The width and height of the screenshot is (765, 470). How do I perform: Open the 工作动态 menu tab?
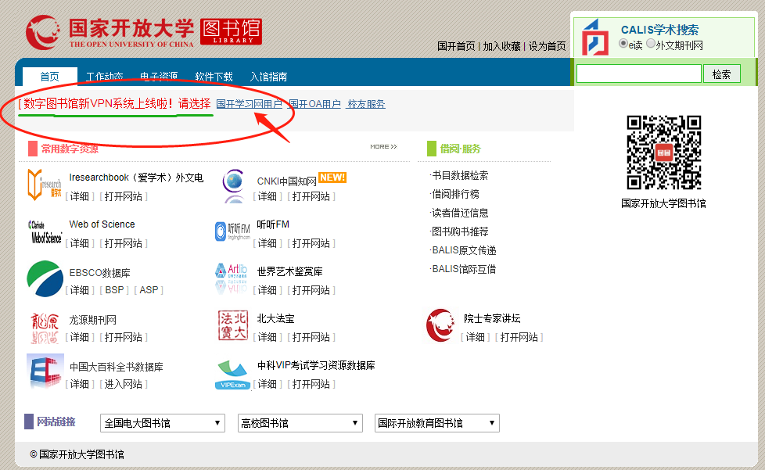[104, 77]
